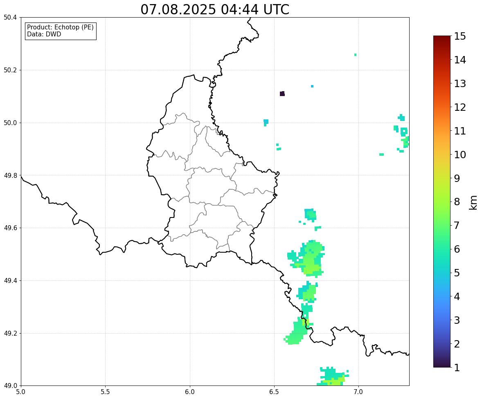Click the green colorbar section near 7
Image resolution: width=482 pixels, height=399 pixels.
click(442, 225)
